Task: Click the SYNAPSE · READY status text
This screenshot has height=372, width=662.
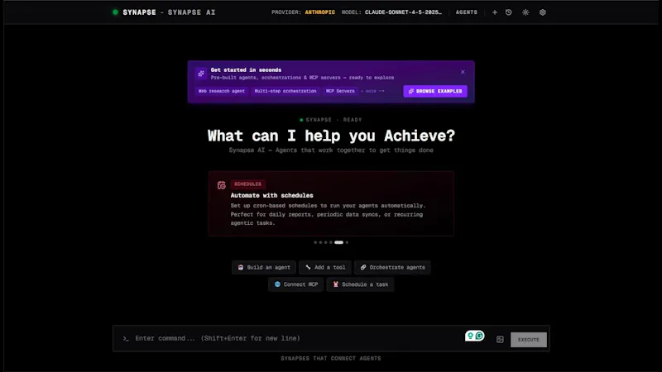Action: click(x=333, y=120)
